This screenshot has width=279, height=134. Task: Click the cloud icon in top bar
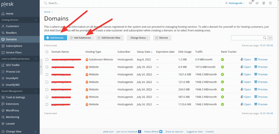(257, 3)
